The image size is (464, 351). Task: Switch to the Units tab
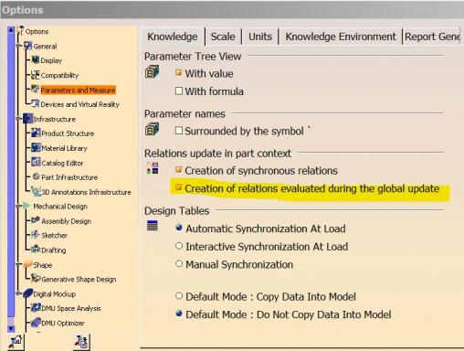coord(260,37)
